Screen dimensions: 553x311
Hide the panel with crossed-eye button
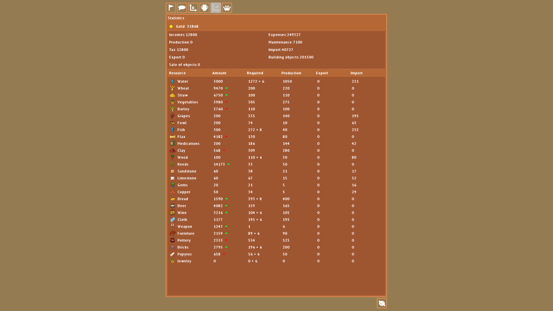click(382, 303)
